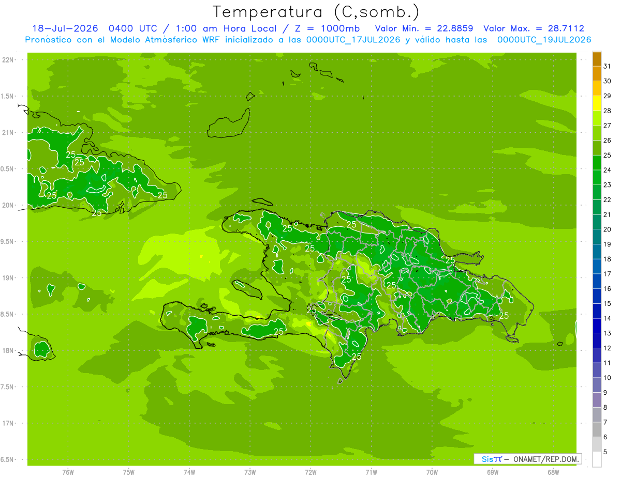
Task: Pick the orange swatch between 30 and 31
Action: coord(597,74)
